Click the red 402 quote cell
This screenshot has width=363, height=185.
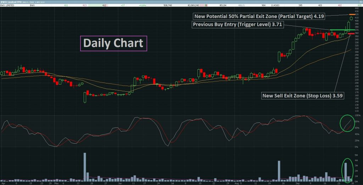[x=340, y=5]
